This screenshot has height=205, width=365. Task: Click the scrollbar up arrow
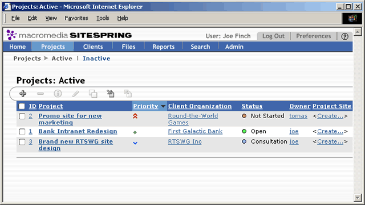358,32
